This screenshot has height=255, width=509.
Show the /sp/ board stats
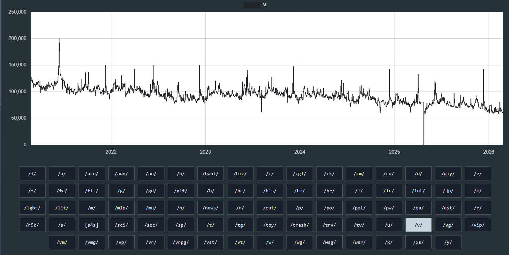pyautogui.click(x=181, y=225)
